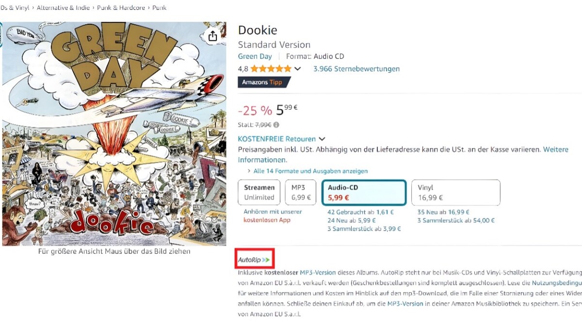The height and width of the screenshot is (327, 582).
Task: Choose the Vinyl 16,99 € format option
Action: tap(455, 192)
